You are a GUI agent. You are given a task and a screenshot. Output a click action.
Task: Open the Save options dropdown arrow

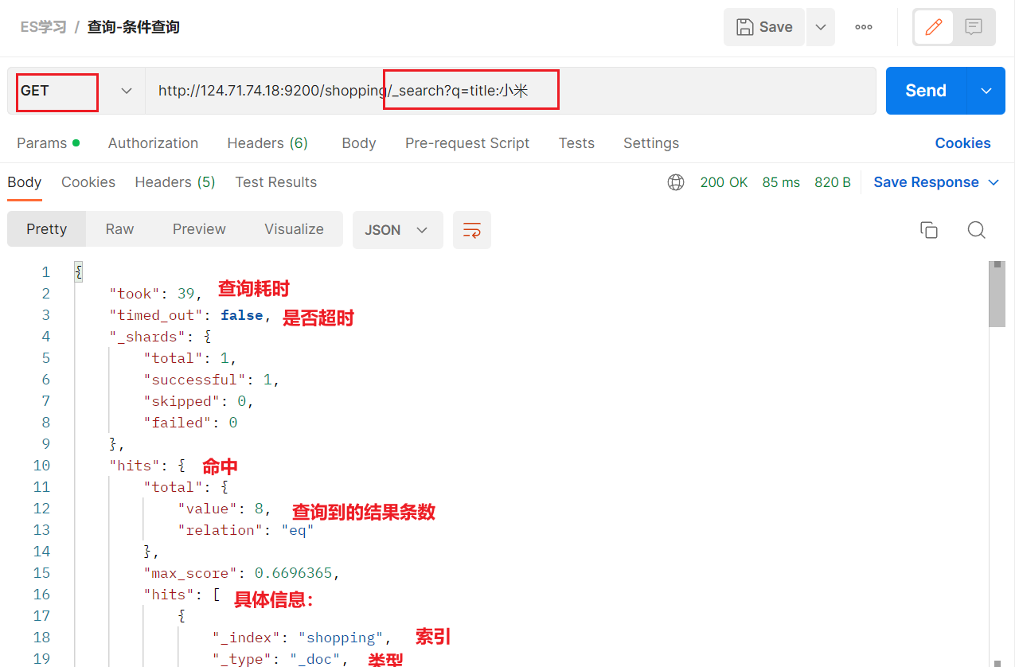(x=821, y=27)
